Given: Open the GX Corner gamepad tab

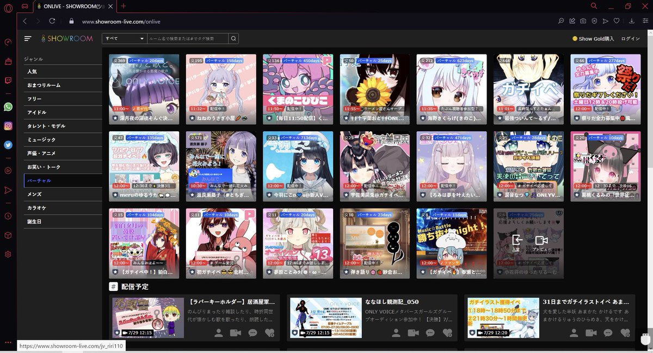Looking at the screenshot, I should pos(25,6).
